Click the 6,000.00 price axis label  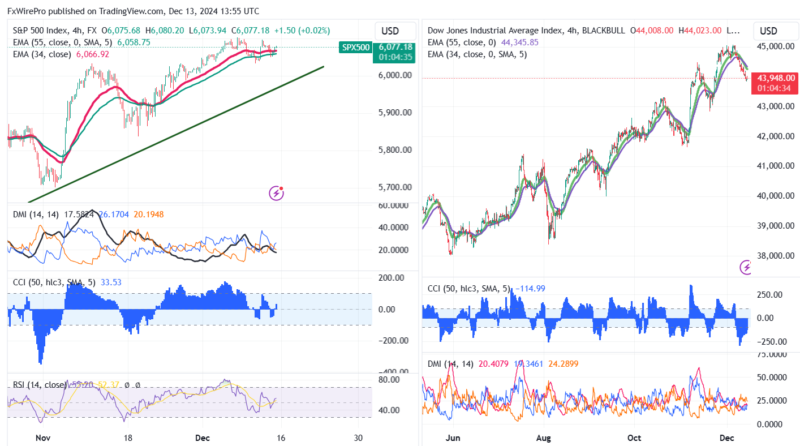[394, 75]
